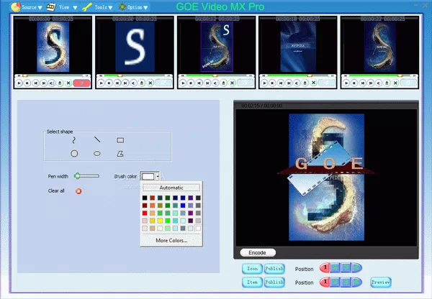Open the Option menu dropdown

point(134,6)
